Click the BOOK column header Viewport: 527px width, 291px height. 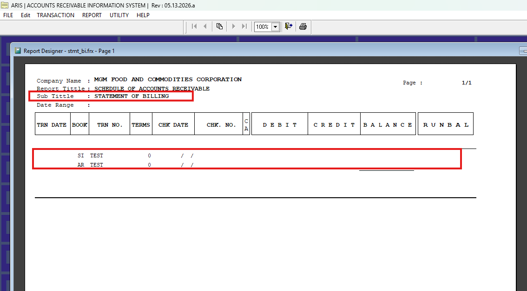(x=79, y=124)
